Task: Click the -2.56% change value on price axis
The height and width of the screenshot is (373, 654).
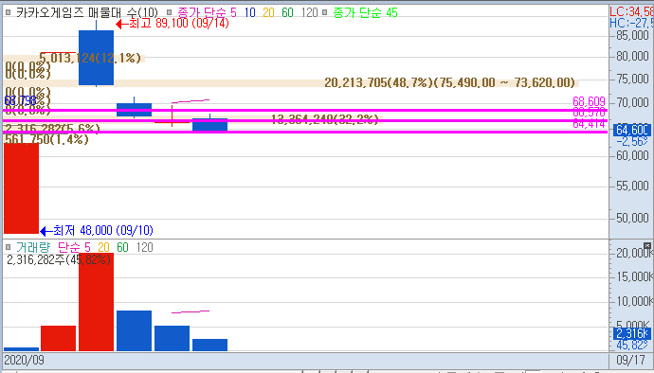Action: [x=633, y=142]
